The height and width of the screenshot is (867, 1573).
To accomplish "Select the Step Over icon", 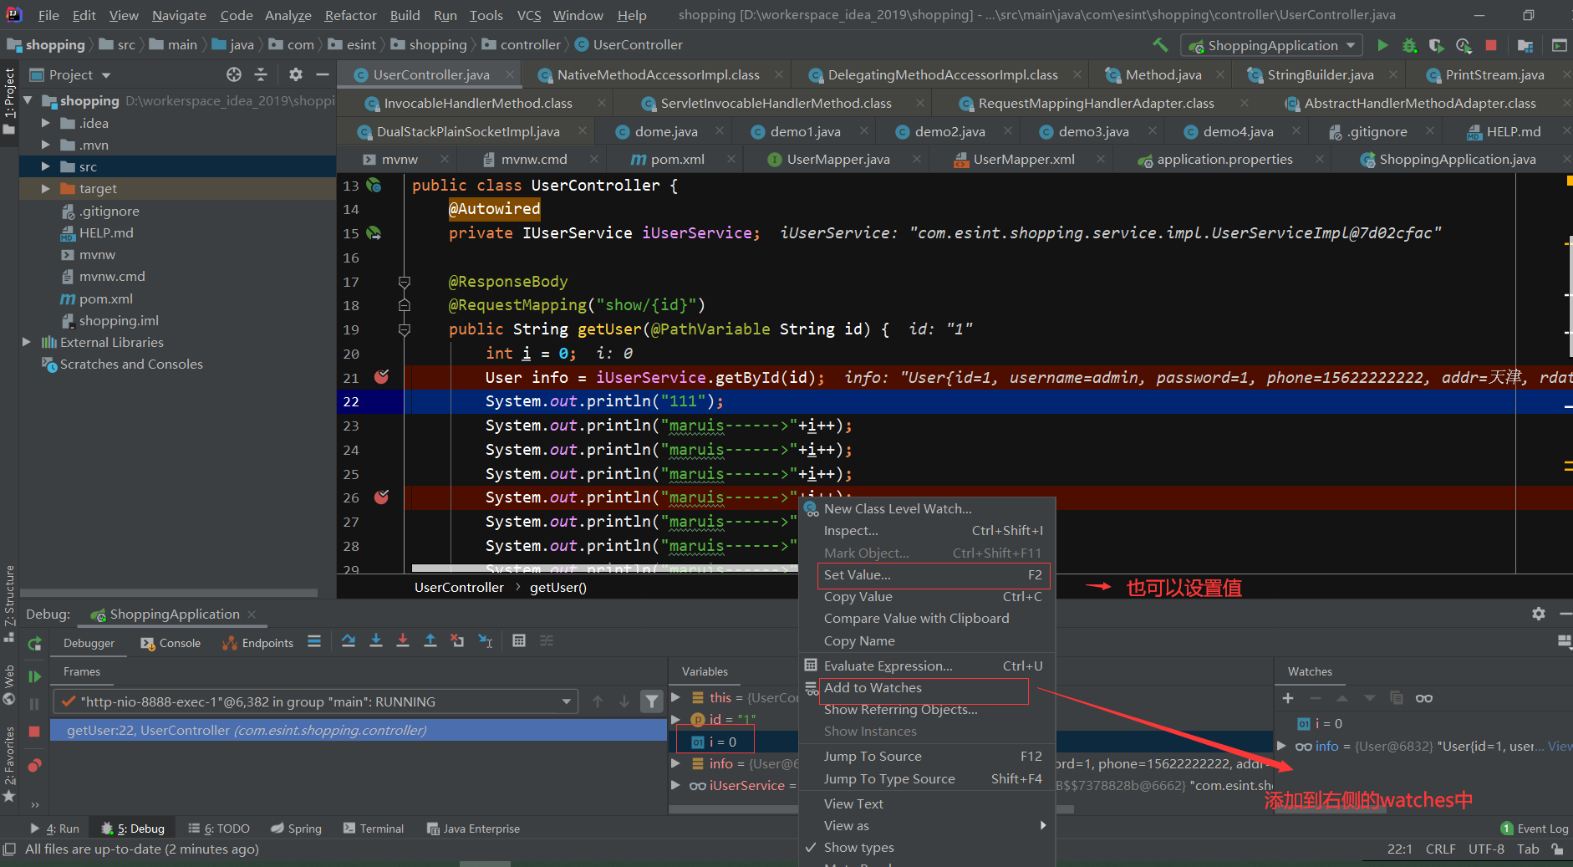I will (349, 640).
